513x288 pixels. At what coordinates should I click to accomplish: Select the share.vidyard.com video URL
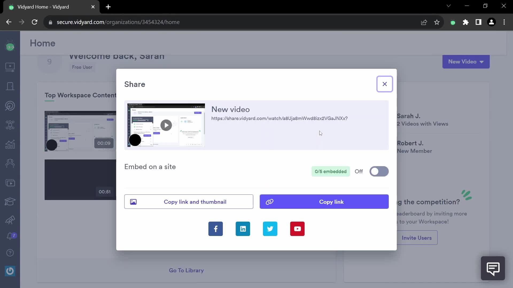[279, 118]
